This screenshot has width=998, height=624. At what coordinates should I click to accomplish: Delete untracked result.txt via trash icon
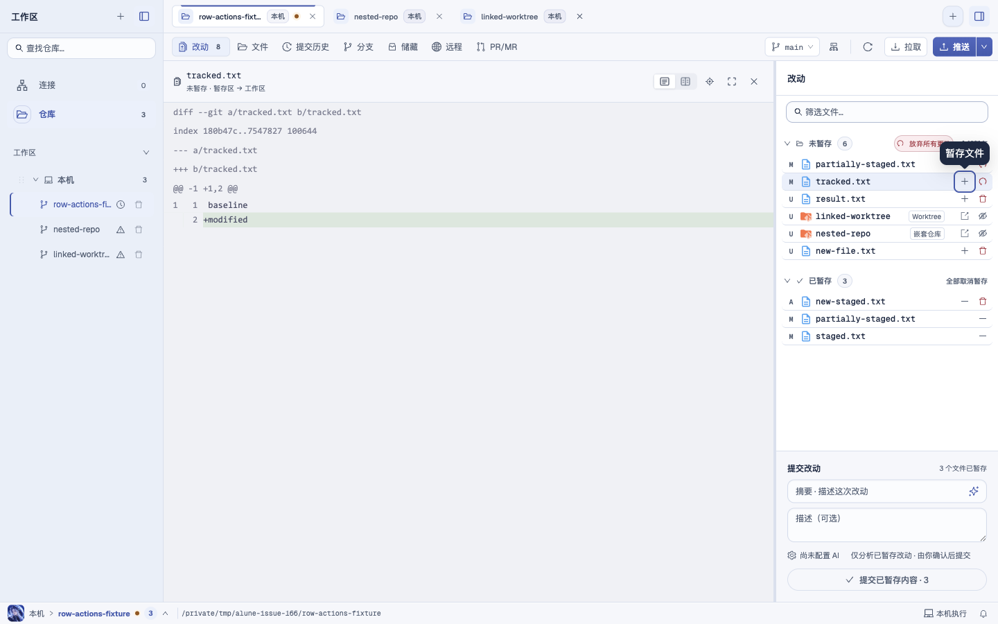pos(983,199)
